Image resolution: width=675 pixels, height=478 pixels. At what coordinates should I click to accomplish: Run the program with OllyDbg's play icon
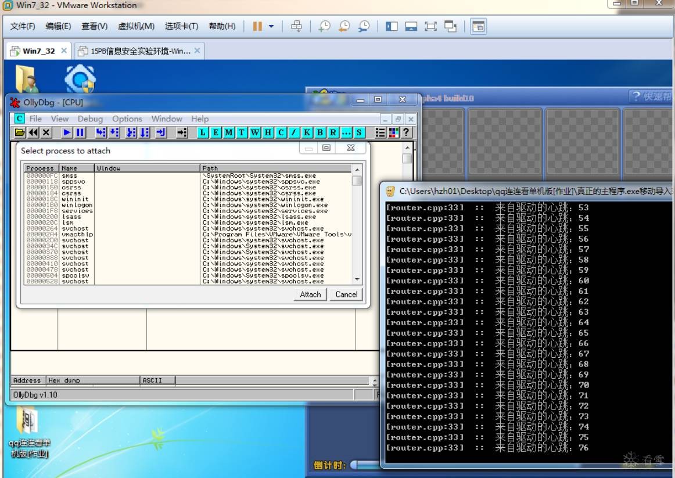67,132
